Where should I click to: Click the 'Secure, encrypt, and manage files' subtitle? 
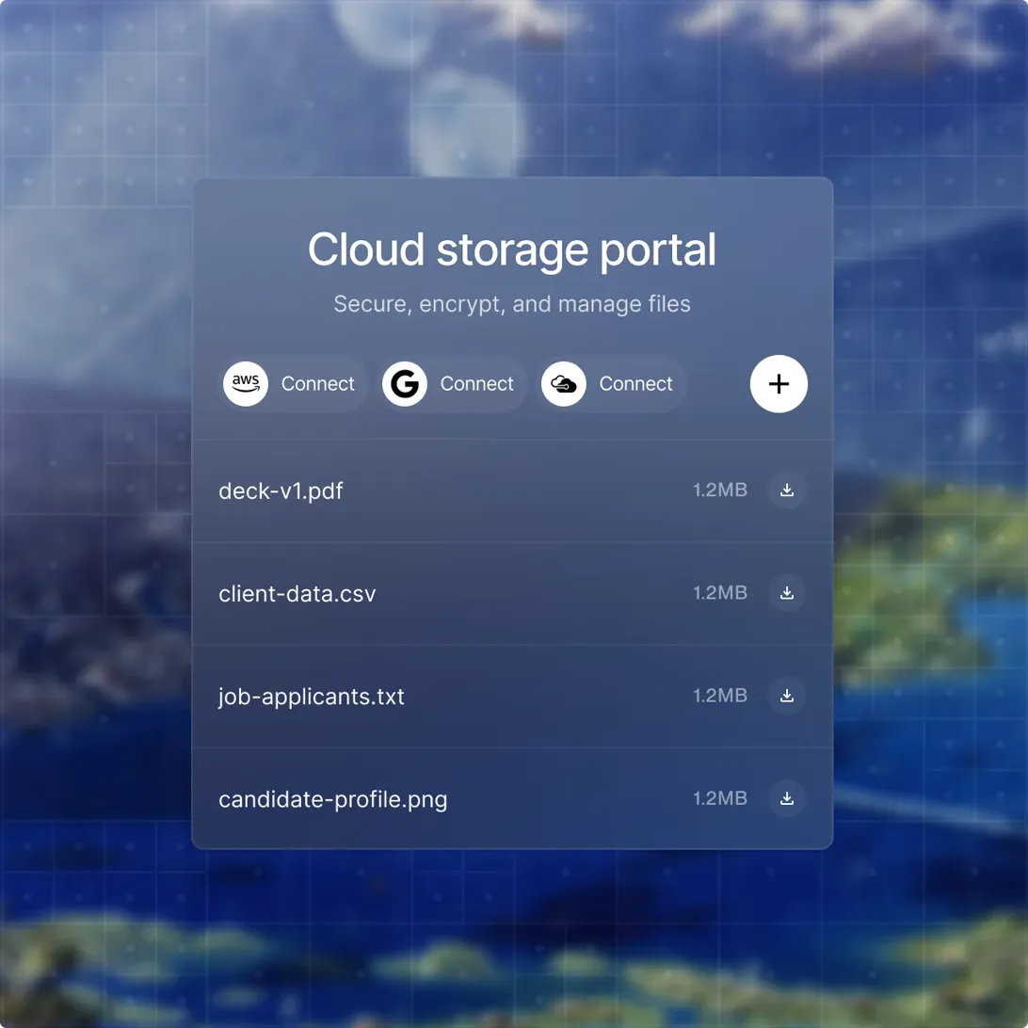pyautogui.click(x=512, y=304)
